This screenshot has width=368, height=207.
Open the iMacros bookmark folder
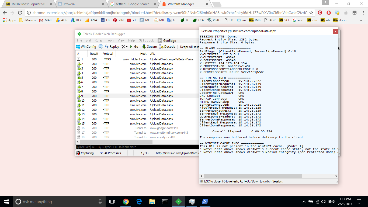[27, 20]
